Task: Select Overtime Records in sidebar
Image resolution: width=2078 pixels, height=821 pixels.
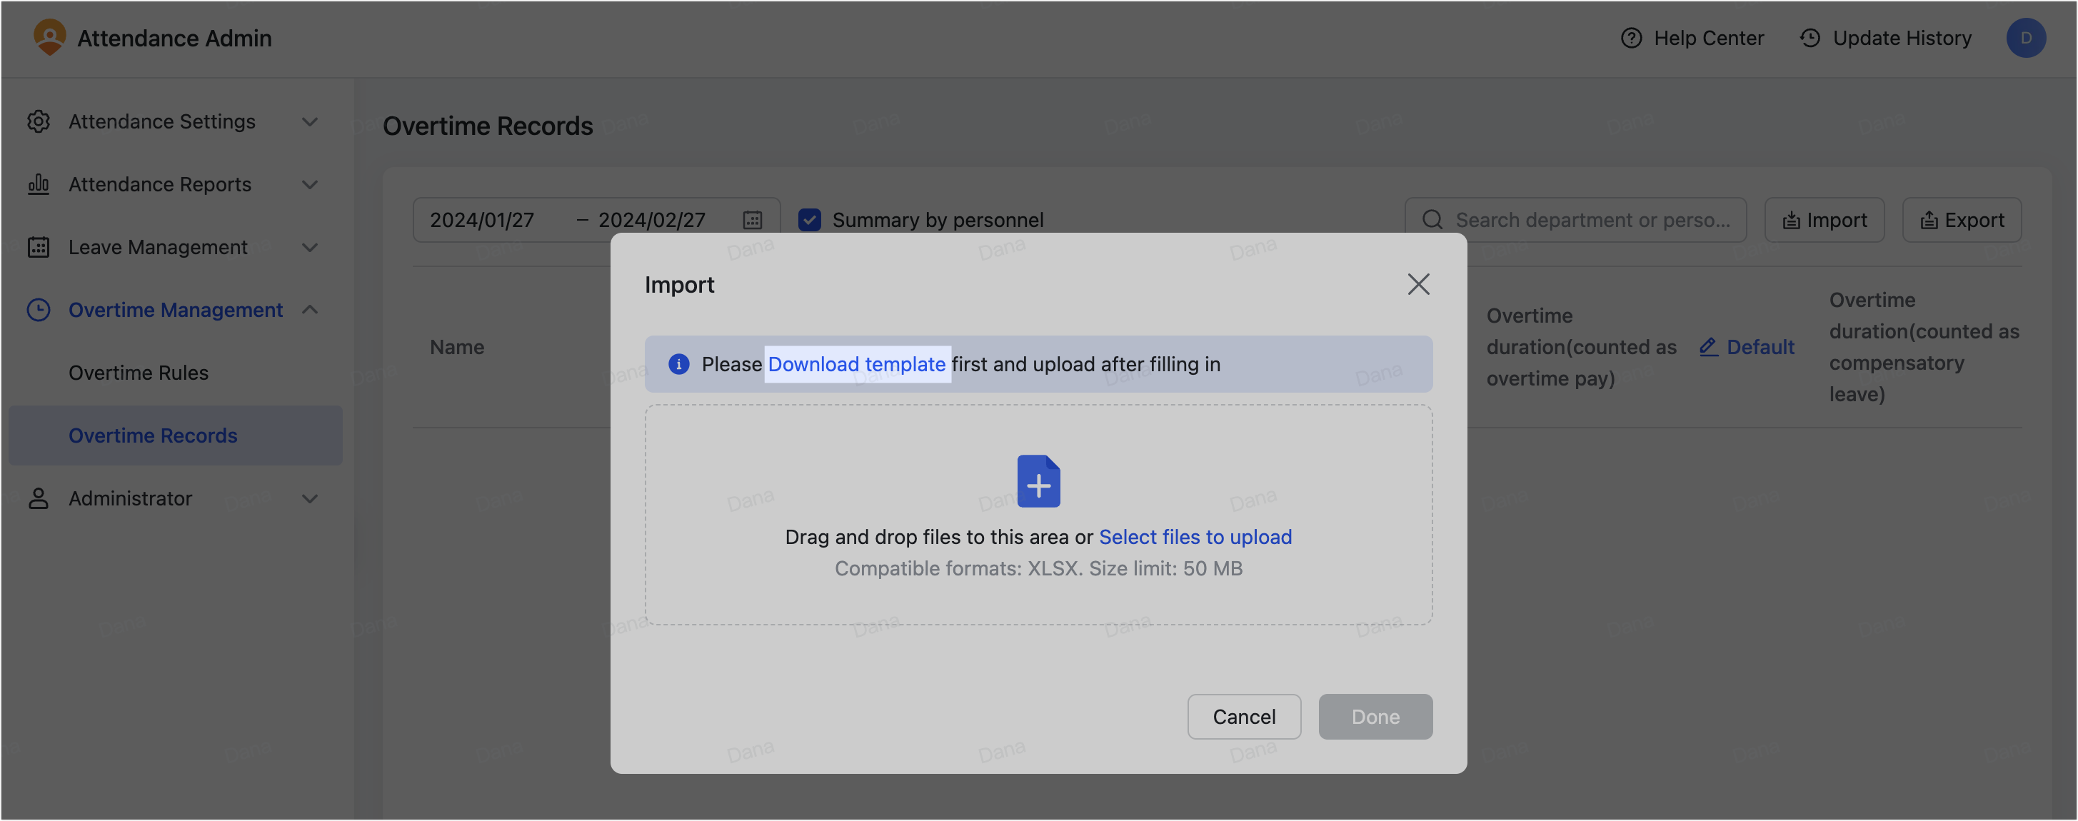Action: [x=154, y=435]
